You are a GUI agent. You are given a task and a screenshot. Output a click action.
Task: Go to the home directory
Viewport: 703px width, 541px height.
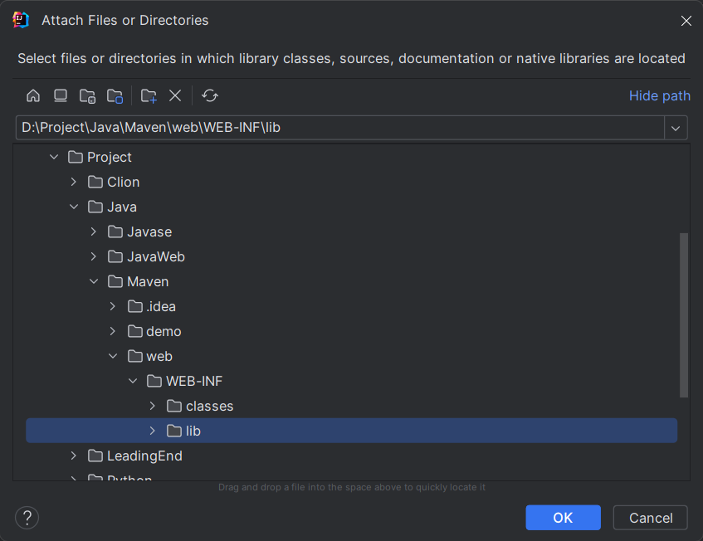pyautogui.click(x=33, y=95)
